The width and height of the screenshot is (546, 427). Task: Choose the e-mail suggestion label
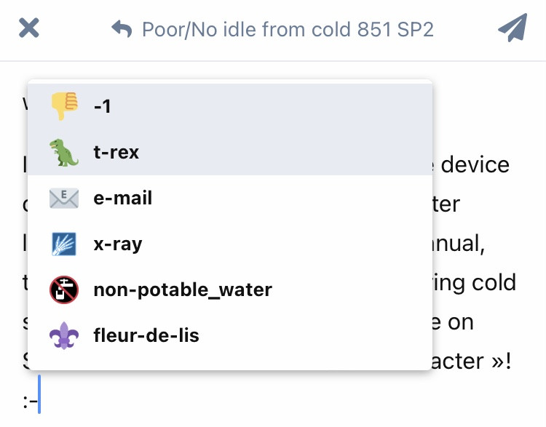point(122,198)
